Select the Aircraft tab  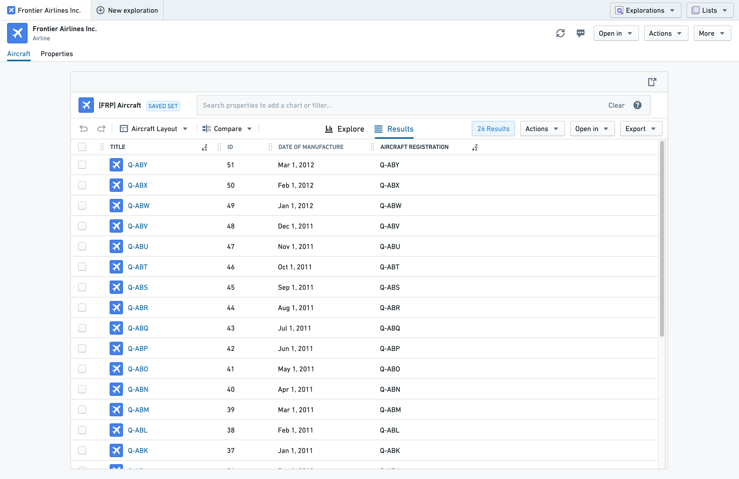[x=19, y=53]
